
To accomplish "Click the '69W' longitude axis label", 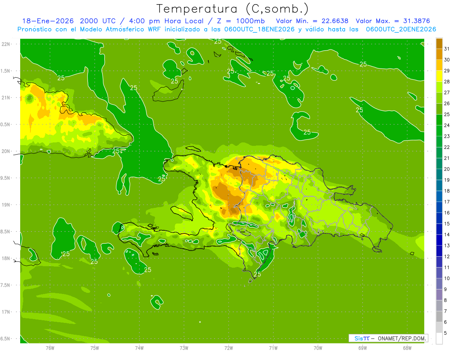I will click(362, 348).
